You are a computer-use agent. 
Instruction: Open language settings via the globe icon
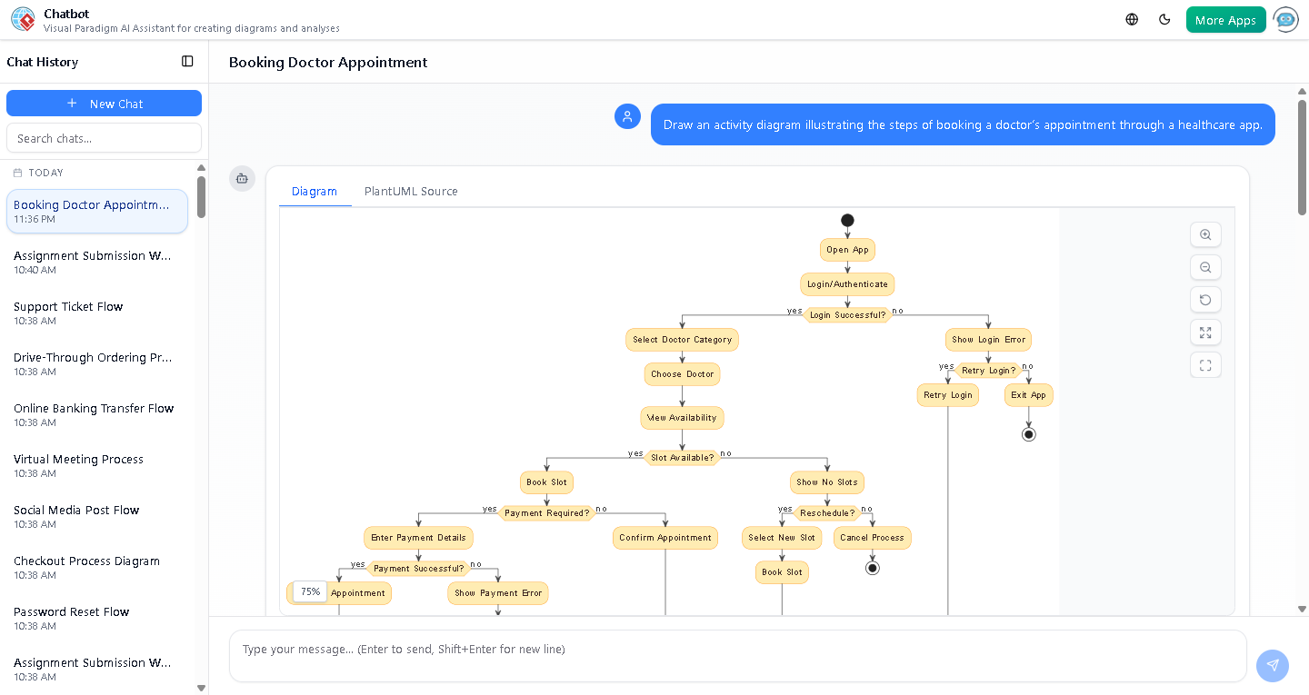[x=1131, y=18]
